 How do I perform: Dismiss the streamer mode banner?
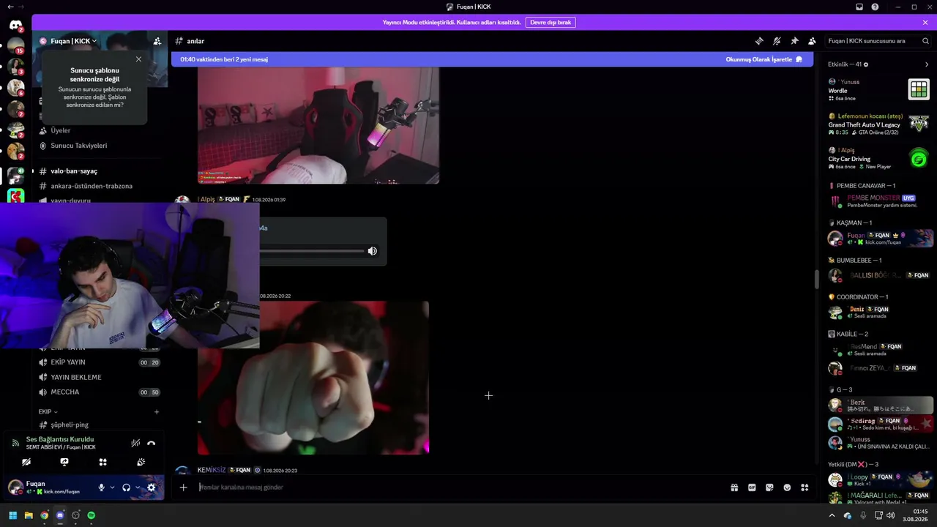click(x=925, y=23)
